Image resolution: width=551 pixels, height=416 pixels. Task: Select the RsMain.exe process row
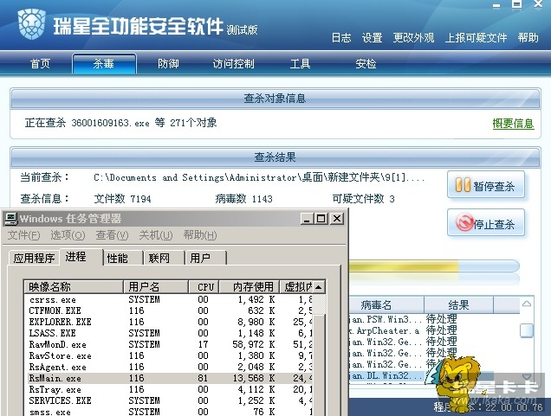pos(168,378)
